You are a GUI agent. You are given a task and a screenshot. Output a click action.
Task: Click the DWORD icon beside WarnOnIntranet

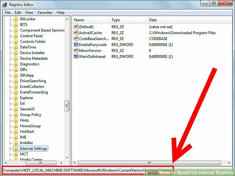pyautogui.click(x=76, y=56)
